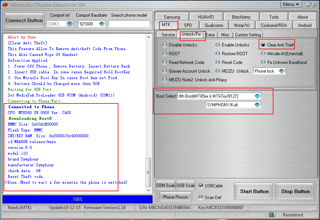320x220 pixels.
Task: Click the 100% progress bar
Action: click(77, 199)
